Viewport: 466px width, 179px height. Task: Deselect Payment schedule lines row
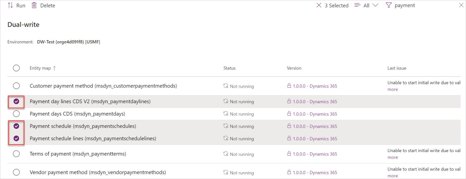click(16, 139)
